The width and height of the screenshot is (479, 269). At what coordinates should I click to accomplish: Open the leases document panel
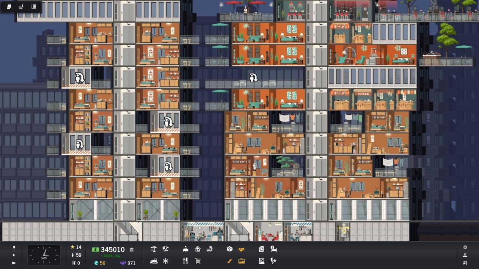click(261, 248)
